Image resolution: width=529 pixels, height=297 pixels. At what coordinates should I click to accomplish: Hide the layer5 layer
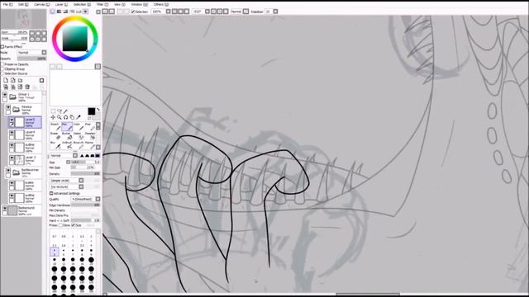coord(12,120)
